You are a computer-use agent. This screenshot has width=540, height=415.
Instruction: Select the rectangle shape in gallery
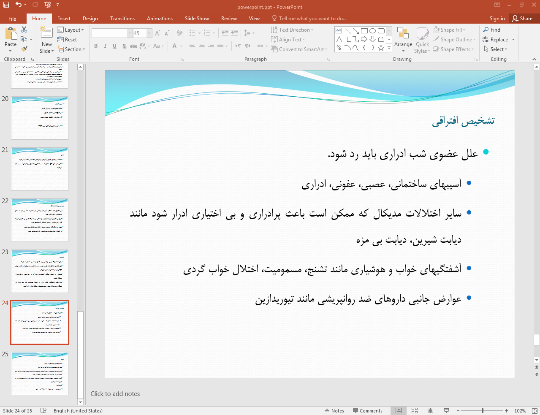point(364,31)
